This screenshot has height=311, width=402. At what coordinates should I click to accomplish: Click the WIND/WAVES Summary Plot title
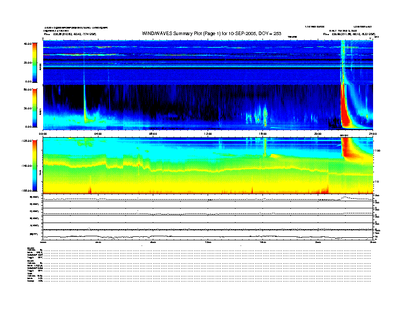coord(212,34)
